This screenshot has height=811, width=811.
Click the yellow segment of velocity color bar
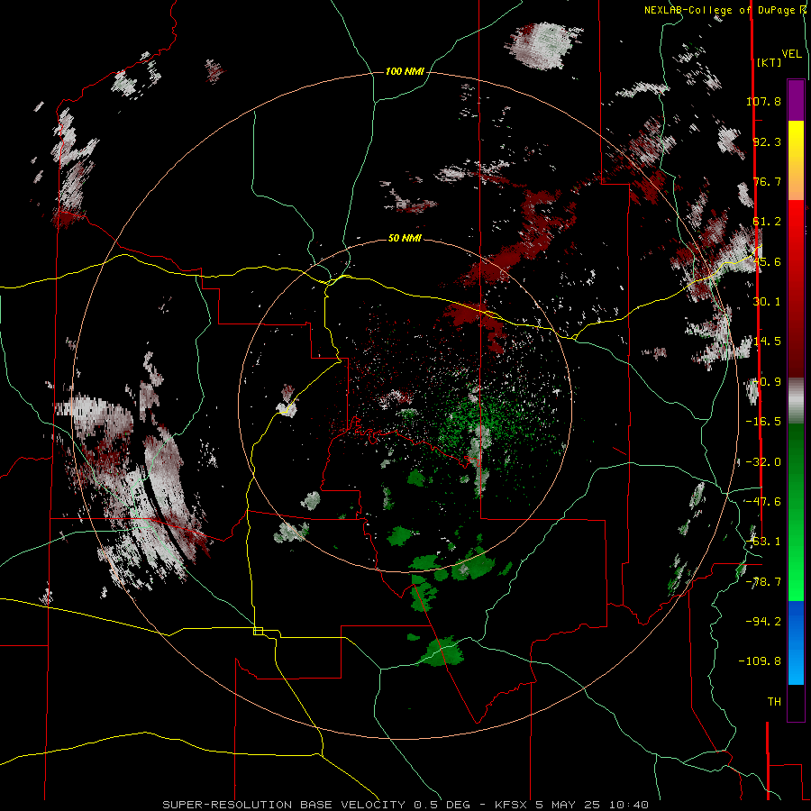point(796,140)
